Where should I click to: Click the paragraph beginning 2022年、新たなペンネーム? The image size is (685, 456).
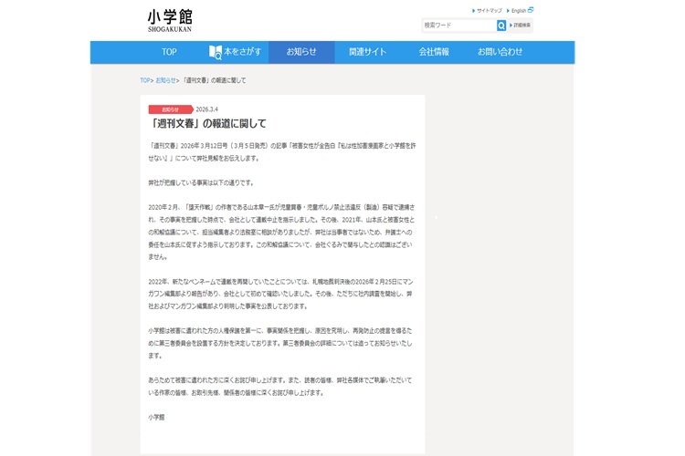pos(281,294)
